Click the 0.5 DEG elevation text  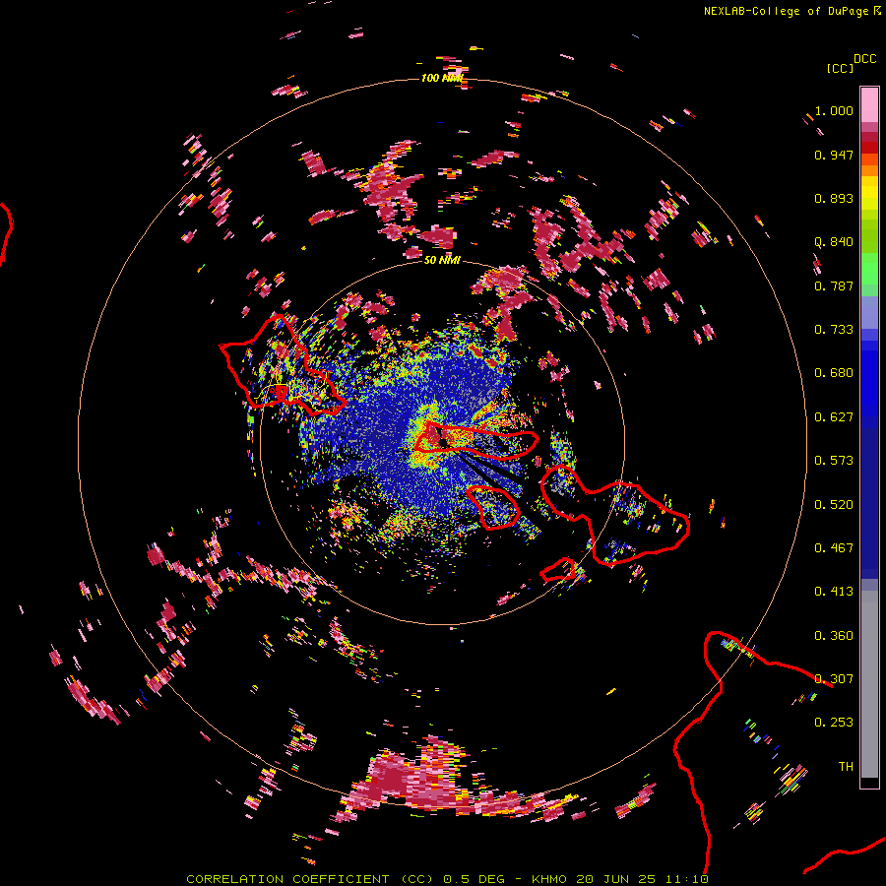474,879
